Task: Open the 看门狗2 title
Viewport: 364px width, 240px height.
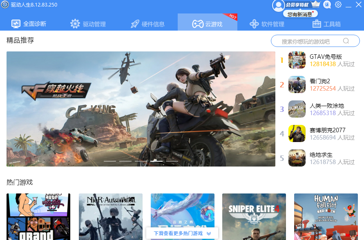Action: pyautogui.click(x=319, y=81)
